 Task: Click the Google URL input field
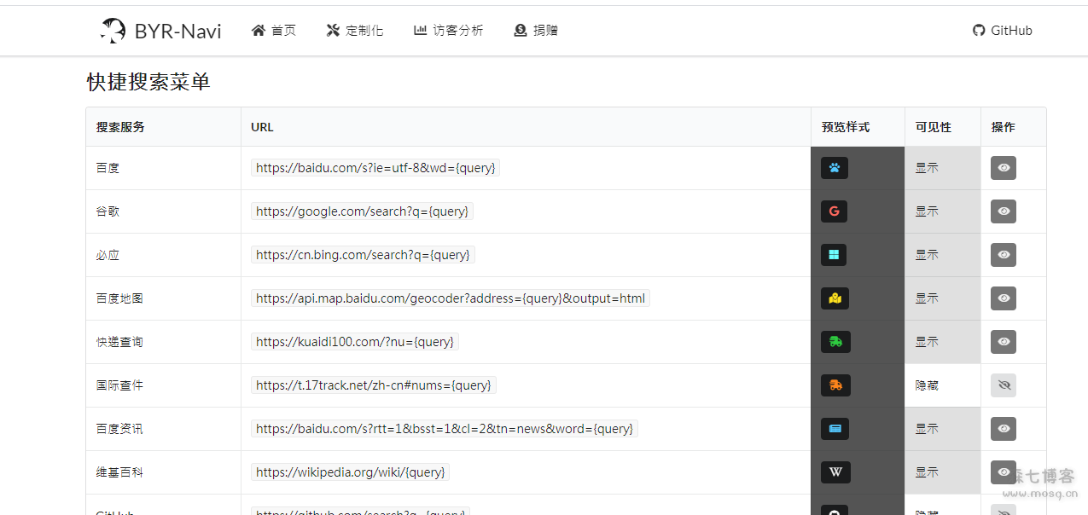pos(362,211)
